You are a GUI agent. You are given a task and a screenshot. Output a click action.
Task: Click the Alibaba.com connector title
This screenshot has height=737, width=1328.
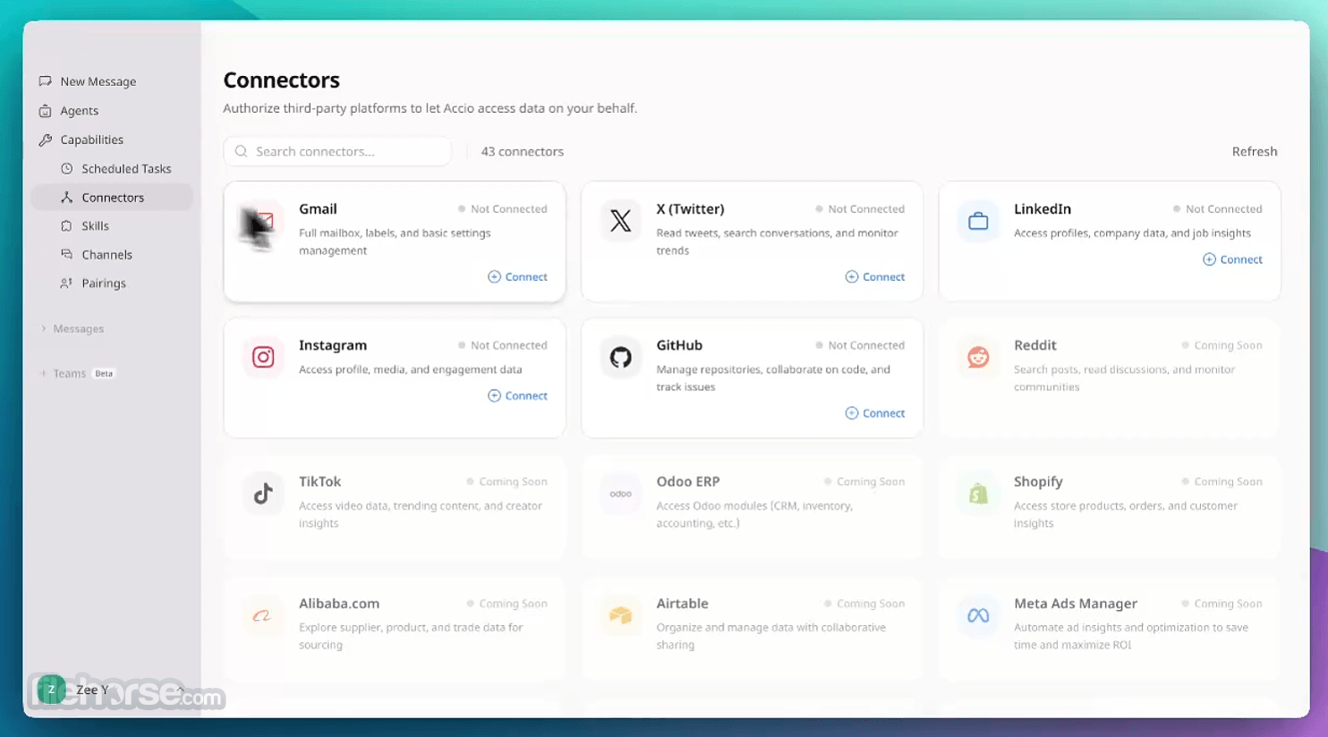pos(339,604)
